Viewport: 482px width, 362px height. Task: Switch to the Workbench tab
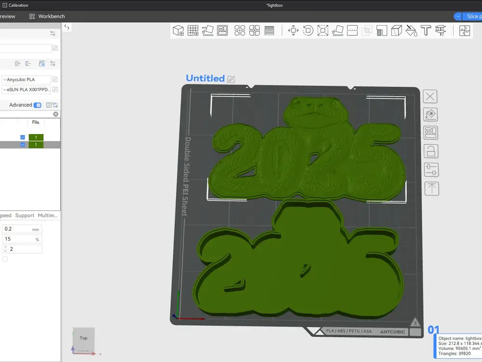coord(47,16)
